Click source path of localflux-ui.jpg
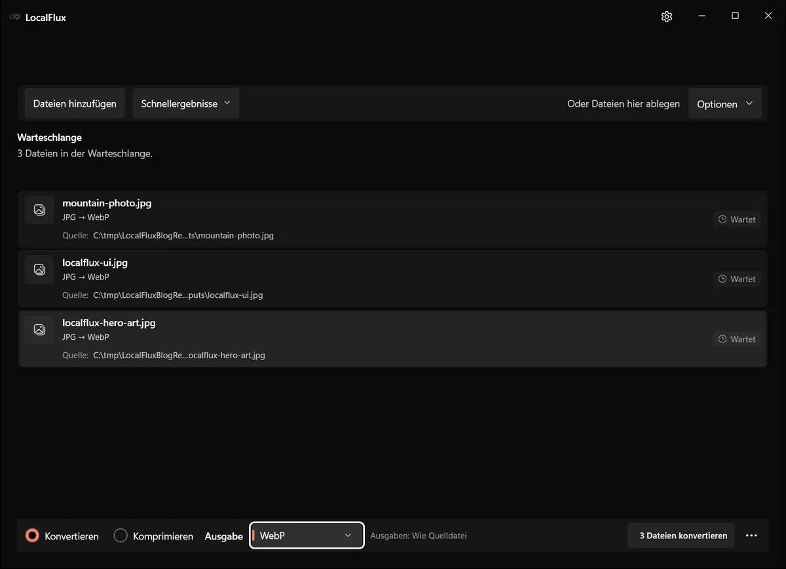 pos(178,295)
